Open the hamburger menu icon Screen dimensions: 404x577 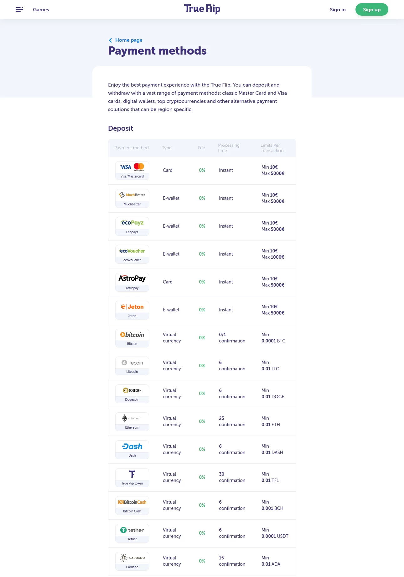pos(19,9)
